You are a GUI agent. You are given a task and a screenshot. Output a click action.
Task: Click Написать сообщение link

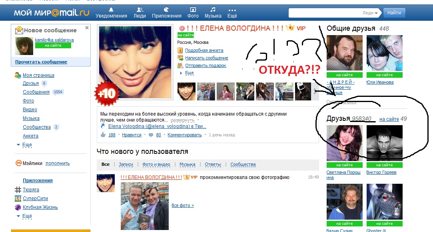click(207, 58)
